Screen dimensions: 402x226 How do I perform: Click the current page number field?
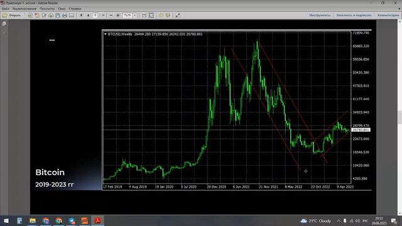[95, 15]
